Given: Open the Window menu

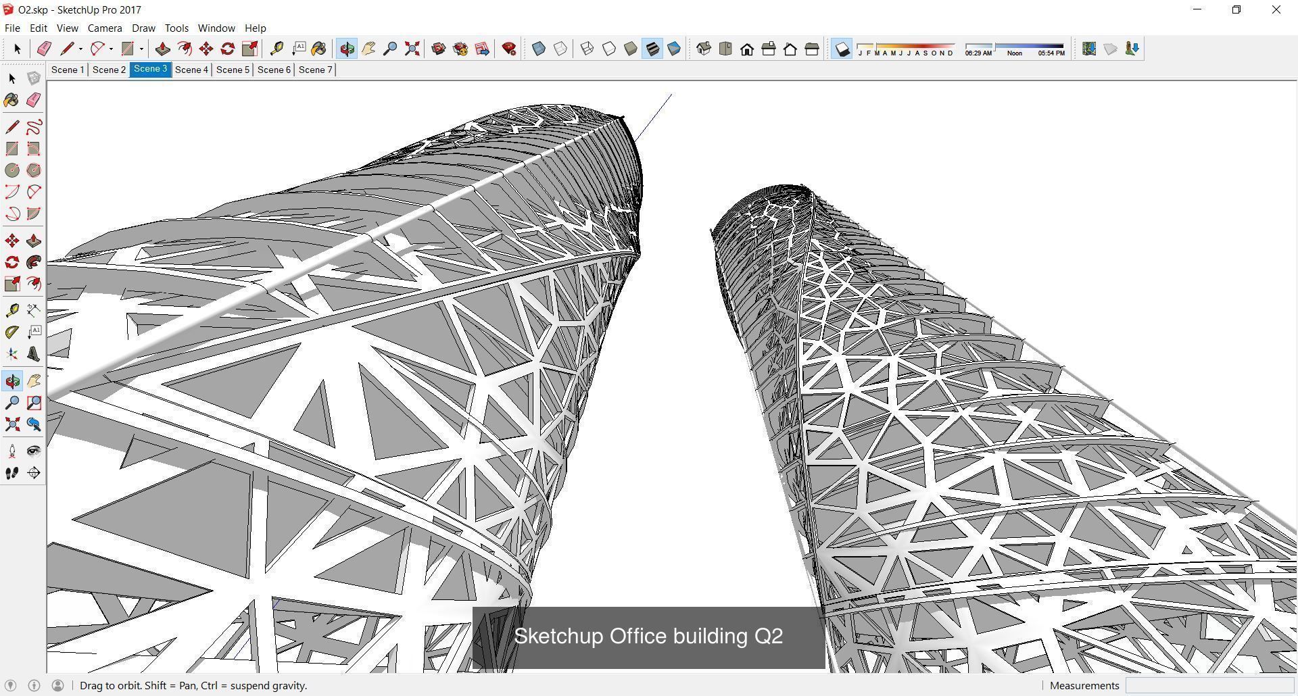Looking at the screenshot, I should coord(216,28).
